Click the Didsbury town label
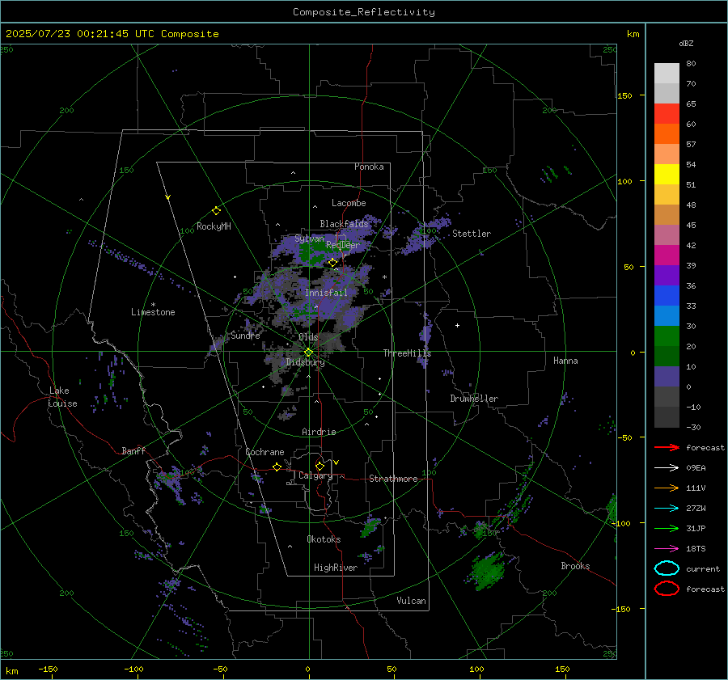The image size is (728, 680). click(x=305, y=362)
